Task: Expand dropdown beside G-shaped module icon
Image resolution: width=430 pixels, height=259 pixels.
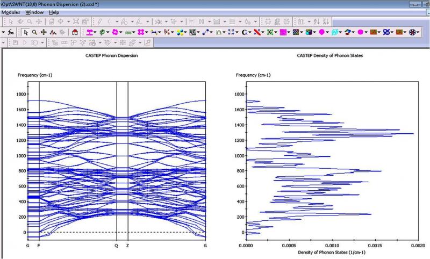Action: click(250, 32)
